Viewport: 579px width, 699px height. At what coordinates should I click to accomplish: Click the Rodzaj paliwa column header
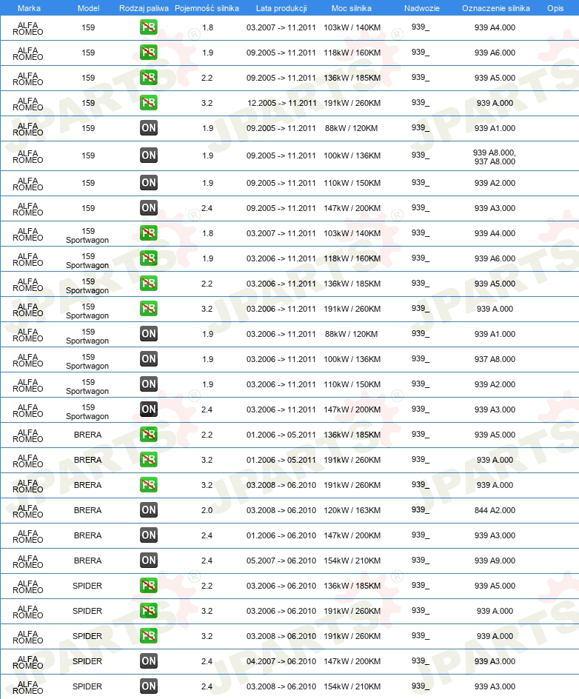(144, 8)
